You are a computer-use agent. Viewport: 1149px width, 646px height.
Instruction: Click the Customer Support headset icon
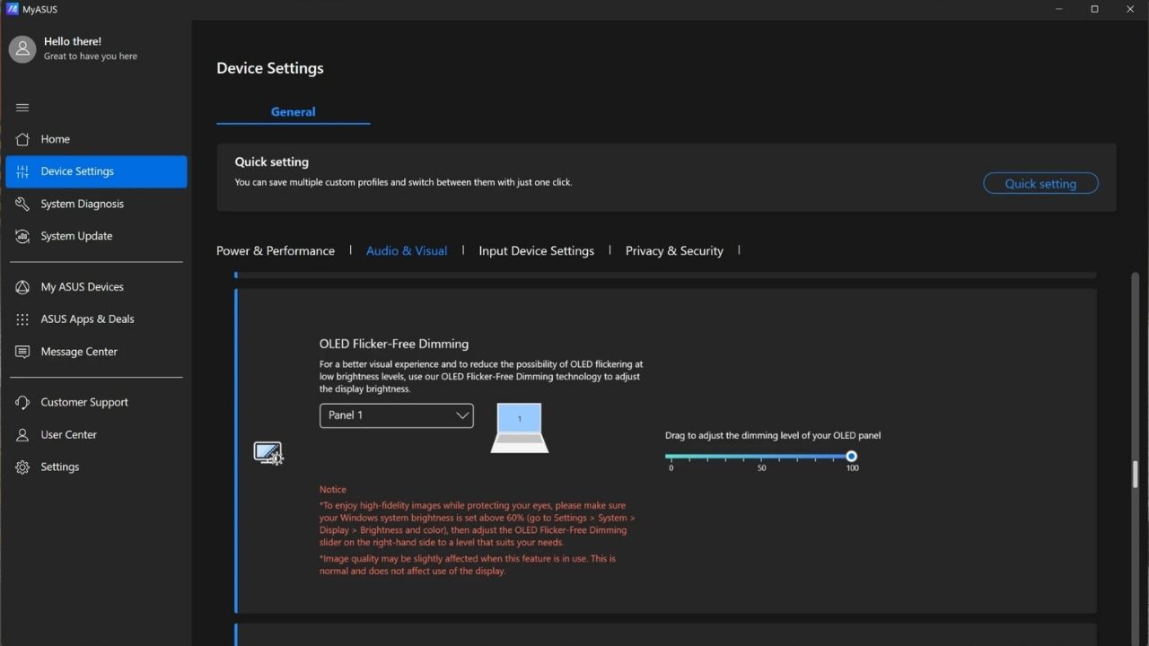coord(22,402)
